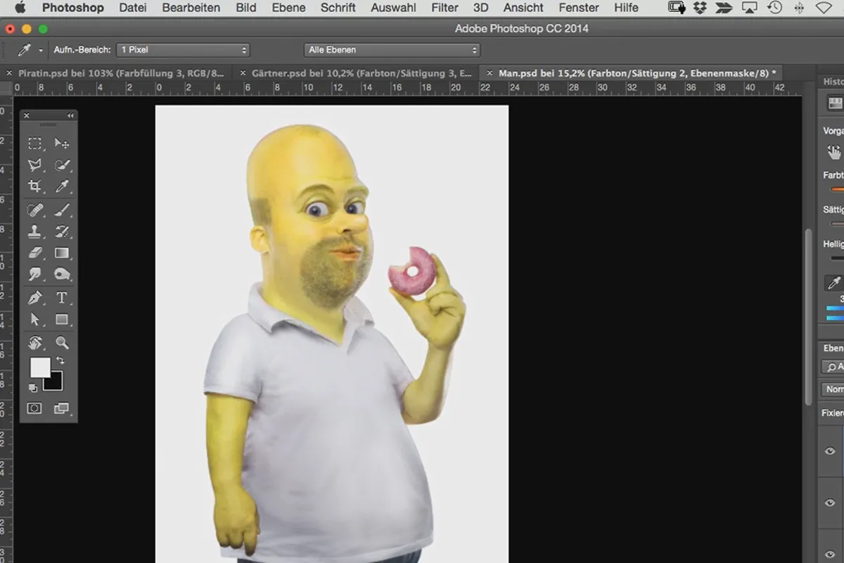The image size is (844, 563).
Task: Click the Farbton hue slider
Action: [x=836, y=189]
